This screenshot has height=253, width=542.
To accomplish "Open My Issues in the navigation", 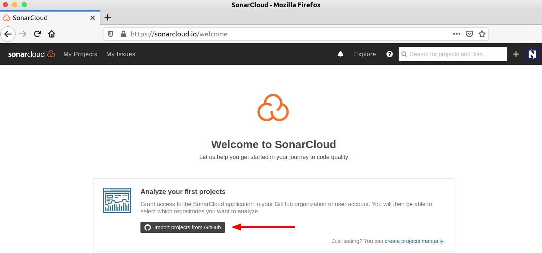I will point(121,54).
